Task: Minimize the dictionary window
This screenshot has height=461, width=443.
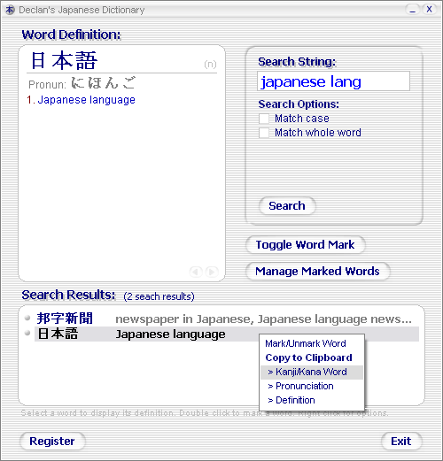Action: coord(413,10)
